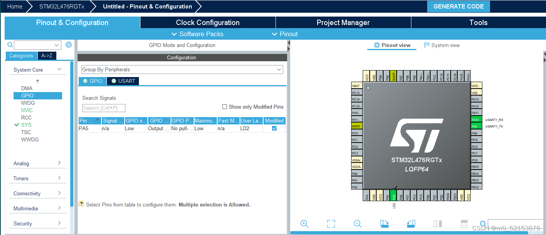Select the PA9 pin on the chip
The image size is (546, 235).
[x=477, y=126]
